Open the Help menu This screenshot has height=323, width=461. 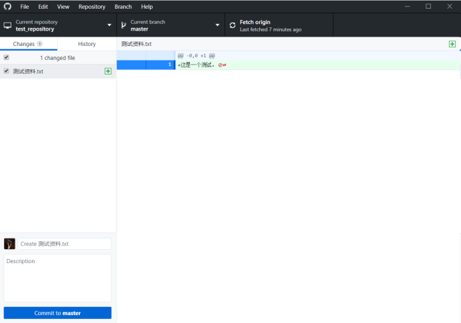pos(147,7)
